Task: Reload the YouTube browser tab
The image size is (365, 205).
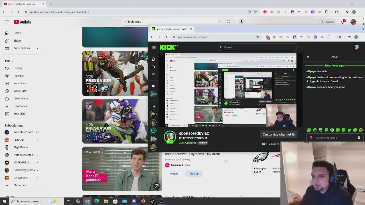Action: (18, 12)
